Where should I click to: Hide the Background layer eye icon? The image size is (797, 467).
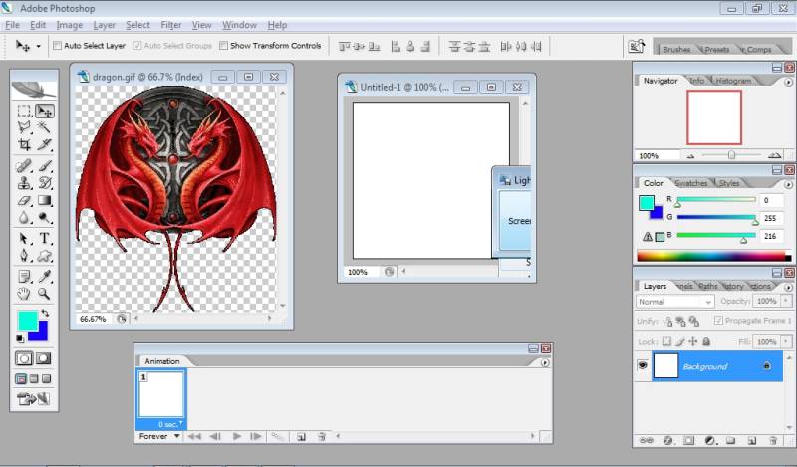[643, 365]
